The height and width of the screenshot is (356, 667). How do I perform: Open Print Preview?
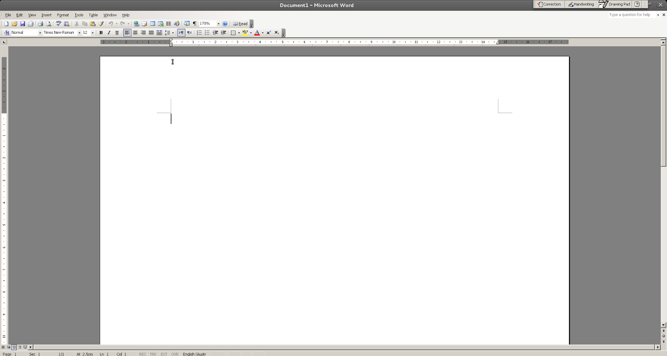pos(48,24)
